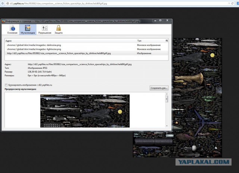Select the imagedoc-lightnoise.png row
Viewport: 239px width, 173px height.
coord(86,49)
